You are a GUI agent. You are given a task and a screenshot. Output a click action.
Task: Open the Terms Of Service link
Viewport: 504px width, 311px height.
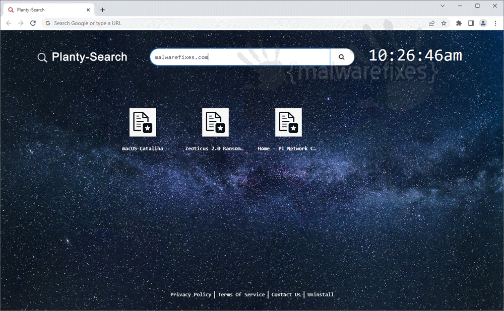241,294
